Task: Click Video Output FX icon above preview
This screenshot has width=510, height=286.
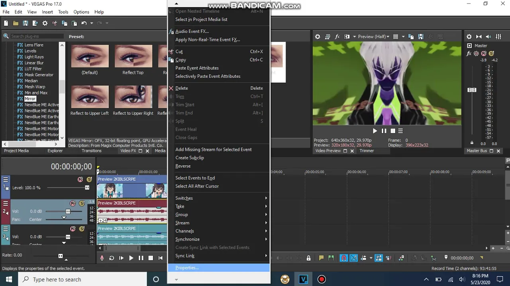Action: [337, 37]
